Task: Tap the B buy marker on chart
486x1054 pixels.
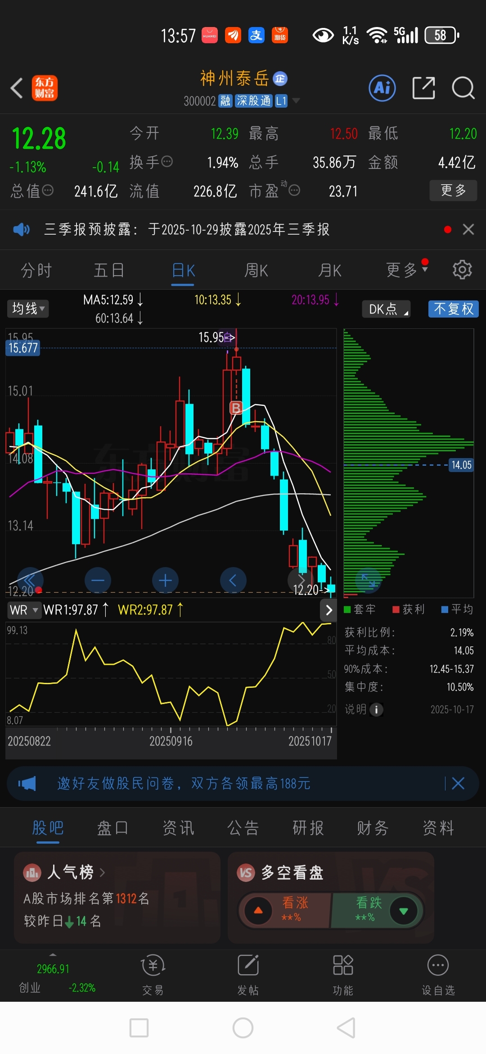Action: coord(236,408)
